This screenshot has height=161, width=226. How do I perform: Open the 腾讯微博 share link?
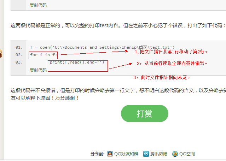[159, 154]
